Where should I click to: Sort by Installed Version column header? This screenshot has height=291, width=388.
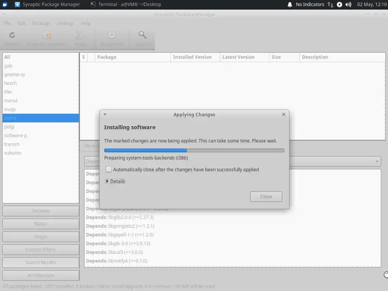pyautogui.click(x=195, y=57)
